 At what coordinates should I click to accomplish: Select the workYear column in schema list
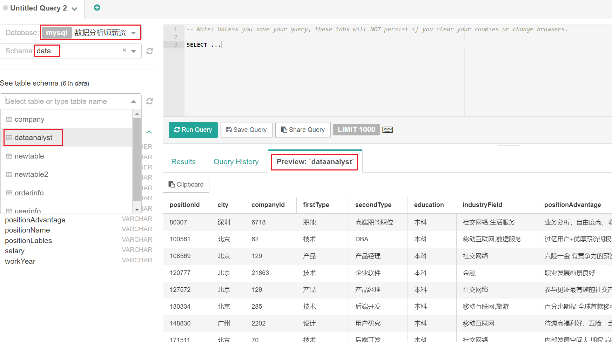(20, 261)
